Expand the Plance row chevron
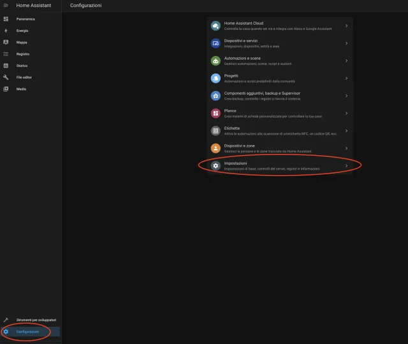 (x=346, y=113)
